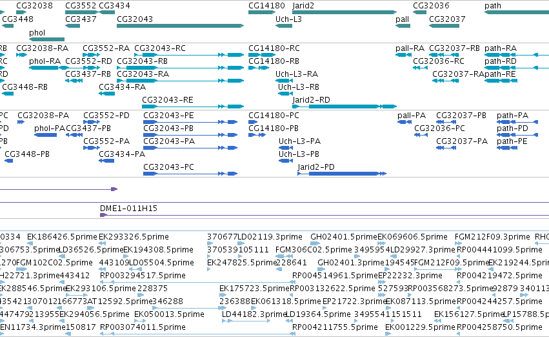Select the CG32043 gene label

135,19
